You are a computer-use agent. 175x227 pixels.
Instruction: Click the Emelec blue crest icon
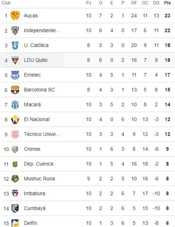(x=15, y=75)
